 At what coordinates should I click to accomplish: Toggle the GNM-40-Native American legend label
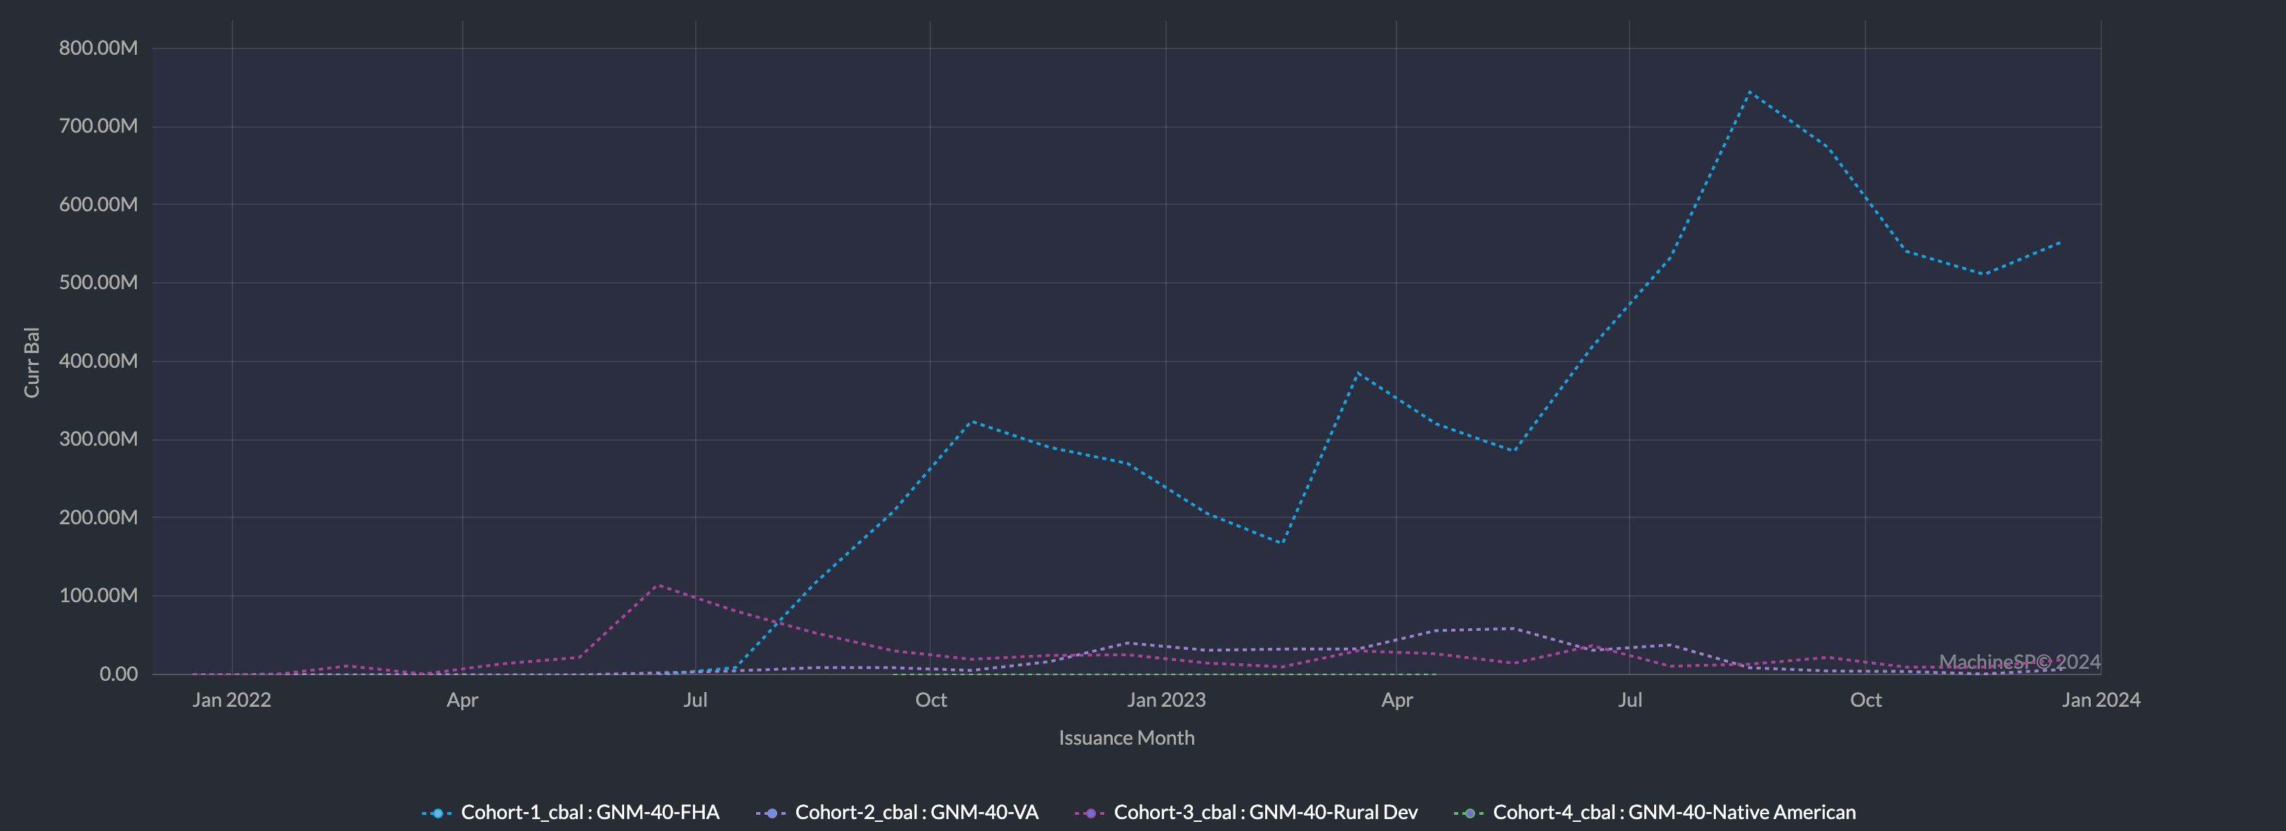click(x=1674, y=812)
